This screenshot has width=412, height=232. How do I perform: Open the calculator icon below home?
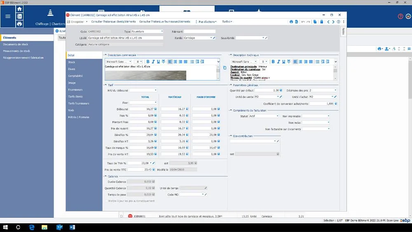[19, 16]
